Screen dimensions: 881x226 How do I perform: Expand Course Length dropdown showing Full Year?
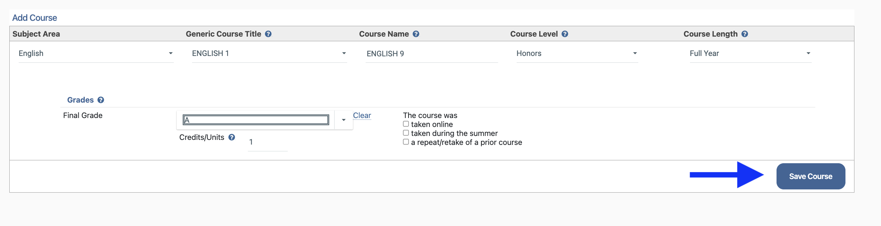750,53
